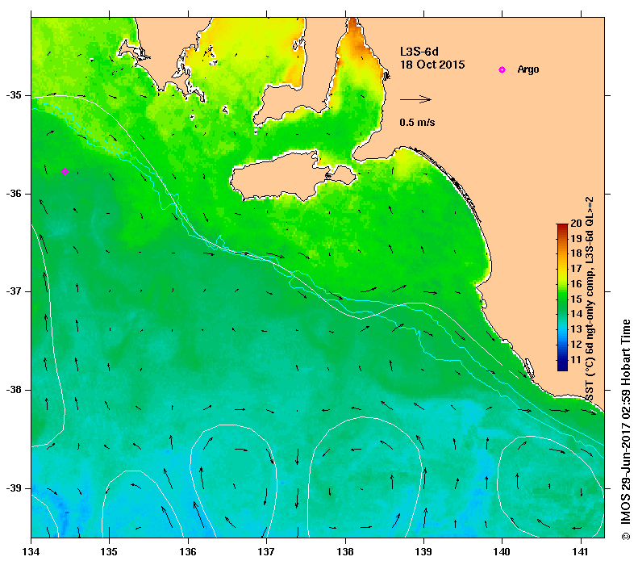Click the '140' longitude axis label

coord(502,552)
